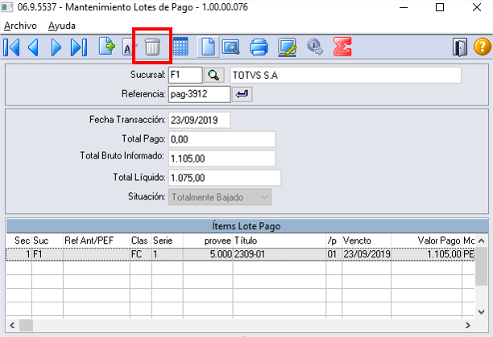This screenshot has width=493, height=337.
Task: Click the Total Líquido field
Action: 225,178
